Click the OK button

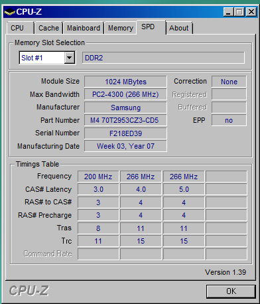tap(231, 291)
